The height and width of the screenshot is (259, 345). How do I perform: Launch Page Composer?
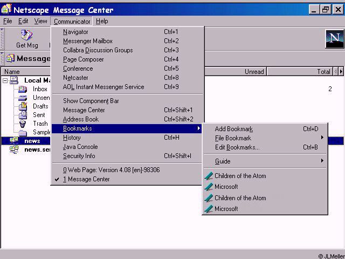point(127,59)
